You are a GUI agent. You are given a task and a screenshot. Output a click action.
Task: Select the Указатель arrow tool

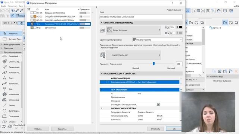click(12, 33)
